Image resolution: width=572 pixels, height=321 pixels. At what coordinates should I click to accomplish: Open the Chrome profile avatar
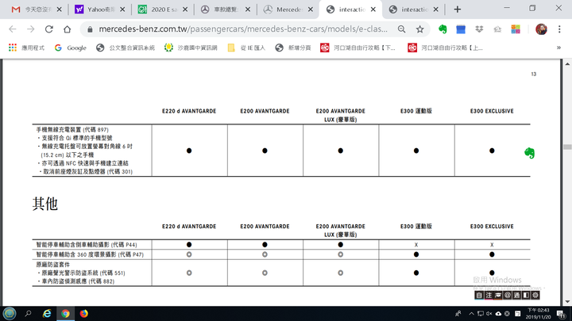click(541, 29)
